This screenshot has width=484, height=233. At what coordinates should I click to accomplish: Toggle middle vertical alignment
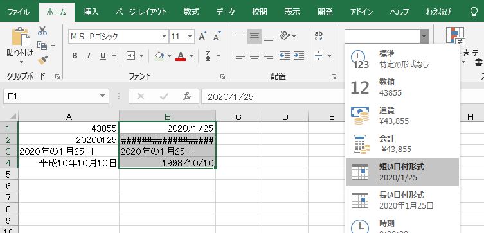[255, 36]
